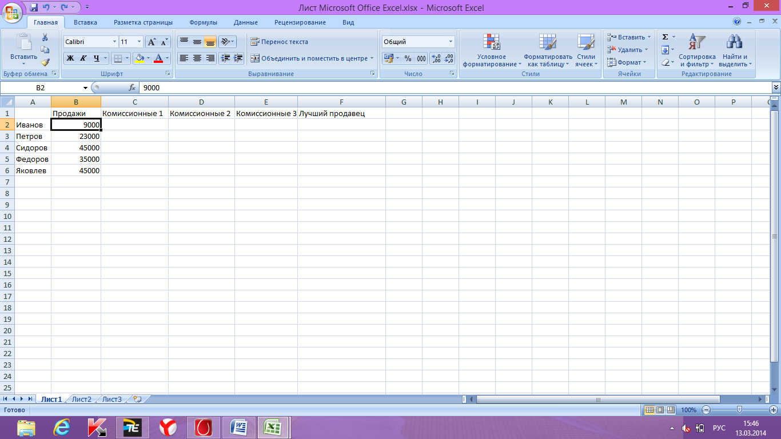Increase font size with the larger A icon
Image resolution: width=781 pixels, height=439 pixels.
tap(152, 42)
